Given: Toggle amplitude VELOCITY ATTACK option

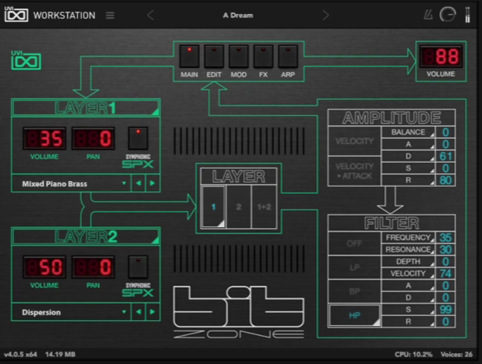Looking at the screenshot, I should 355,171.
